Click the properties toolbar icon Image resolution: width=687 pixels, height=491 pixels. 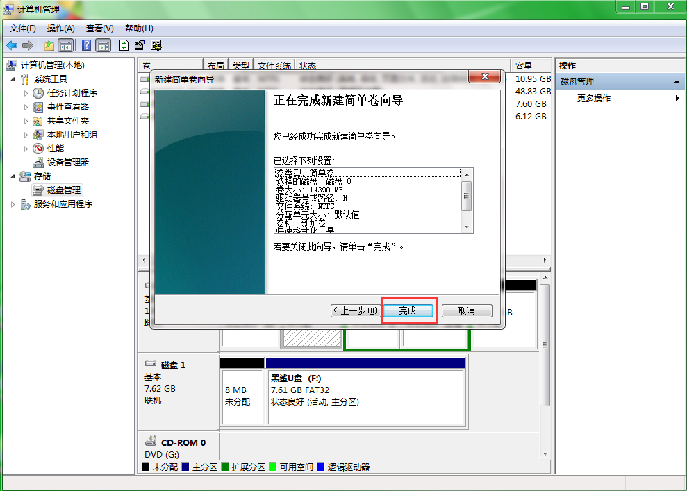141,45
